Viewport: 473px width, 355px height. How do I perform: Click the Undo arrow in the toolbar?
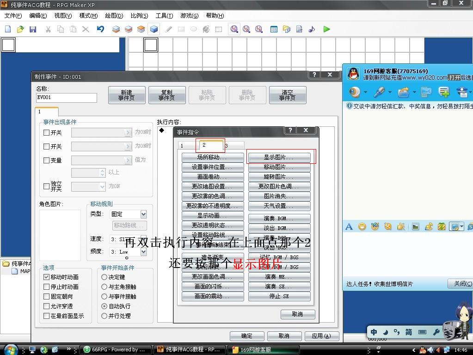pos(100,29)
